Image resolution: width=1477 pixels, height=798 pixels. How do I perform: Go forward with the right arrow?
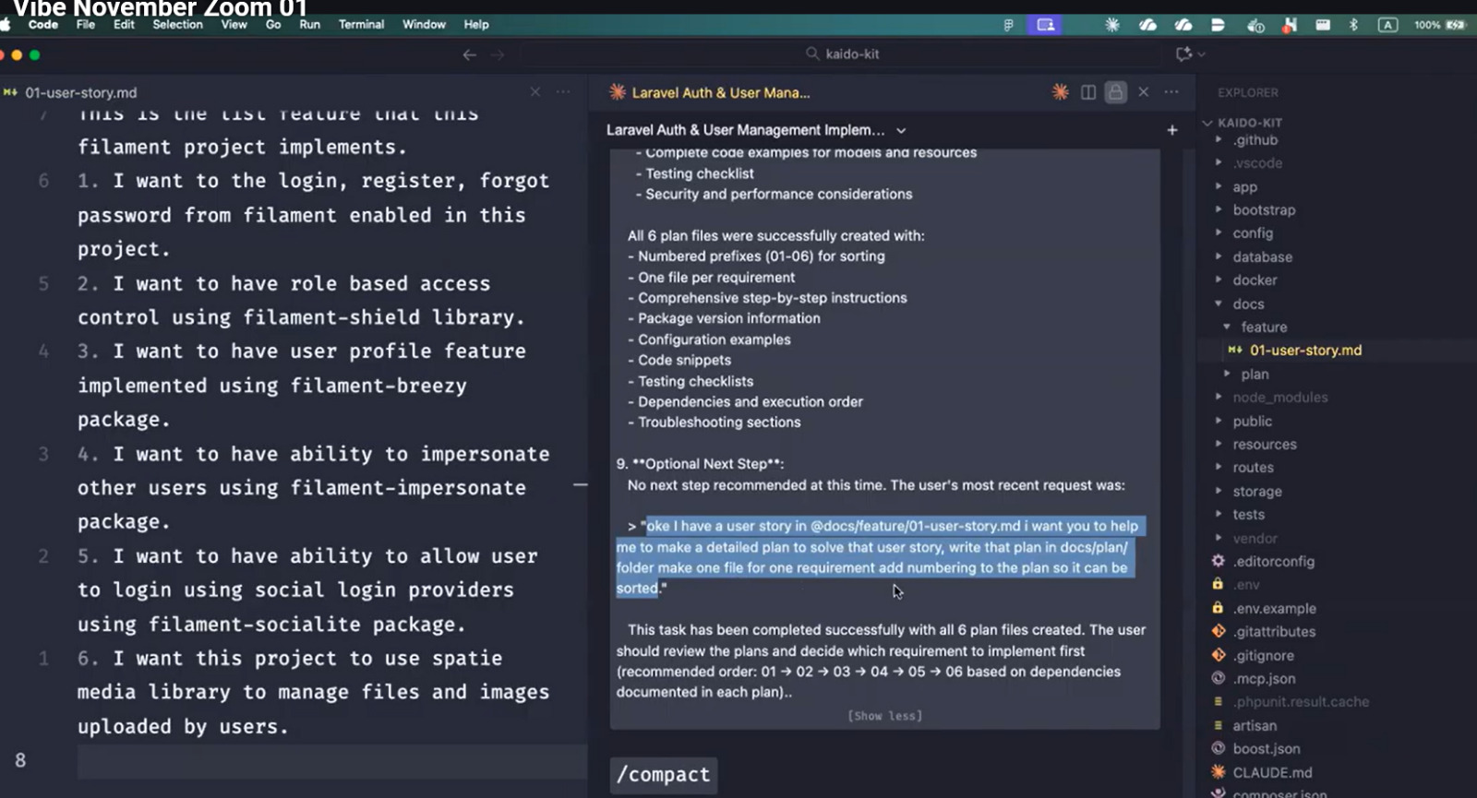(x=498, y=54)
